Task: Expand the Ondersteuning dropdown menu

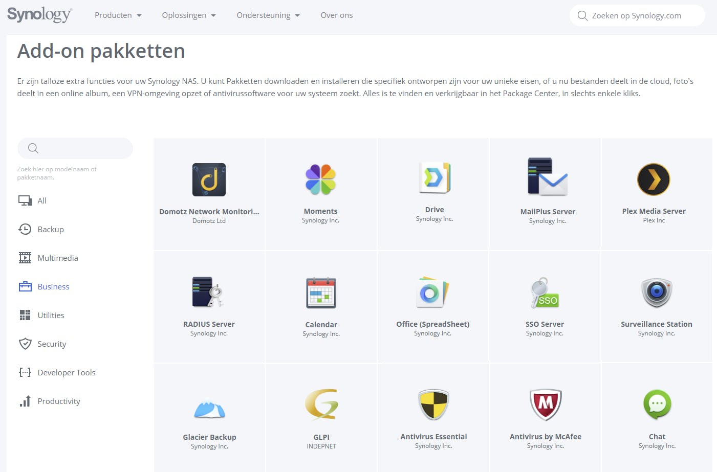Action: pyautogui.click(x=268, y=15)
